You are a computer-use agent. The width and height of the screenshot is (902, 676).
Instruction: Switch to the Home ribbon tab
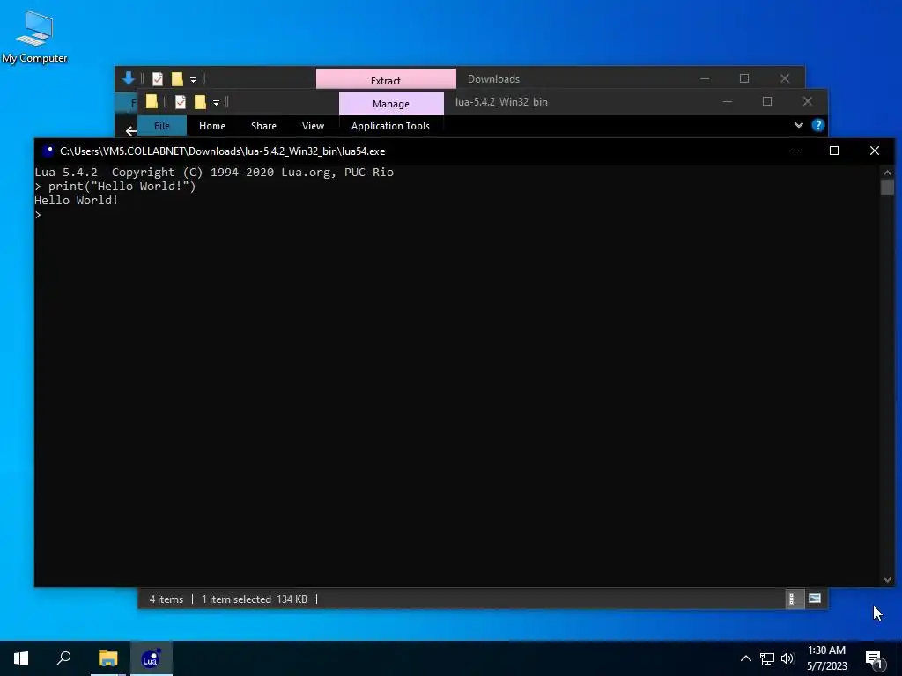pos(212,126)
